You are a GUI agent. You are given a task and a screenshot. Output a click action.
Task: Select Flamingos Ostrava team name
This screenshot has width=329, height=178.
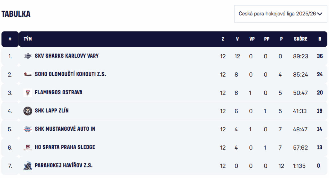[58, 92]
